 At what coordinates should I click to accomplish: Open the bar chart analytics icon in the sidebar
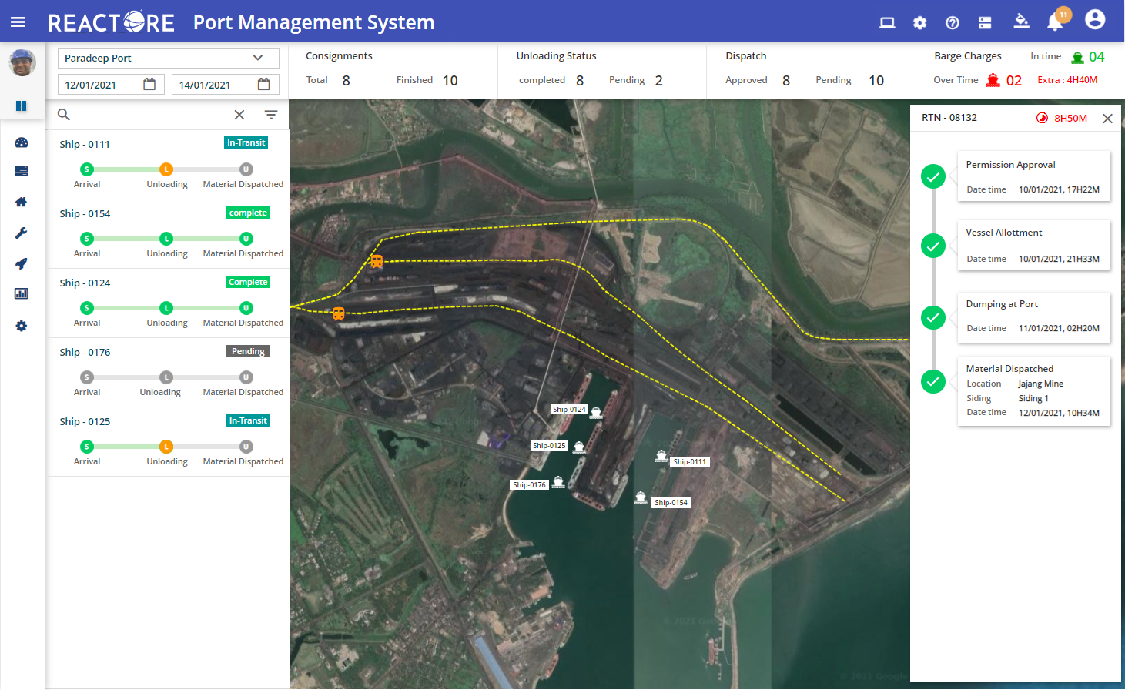pyautogui.click(x=22, y=293)
